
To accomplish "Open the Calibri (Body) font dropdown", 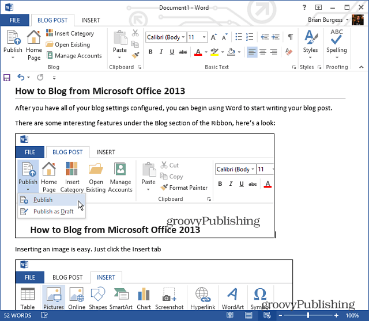I will 183,37.
